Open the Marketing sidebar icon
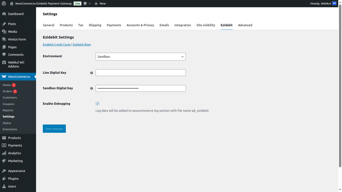Image resolution: width=342 pixels, height=192 pixels. click(5, 161)
